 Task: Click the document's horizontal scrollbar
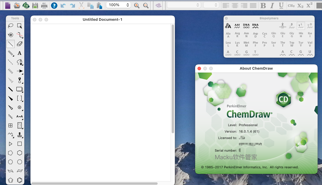[94, 183]
